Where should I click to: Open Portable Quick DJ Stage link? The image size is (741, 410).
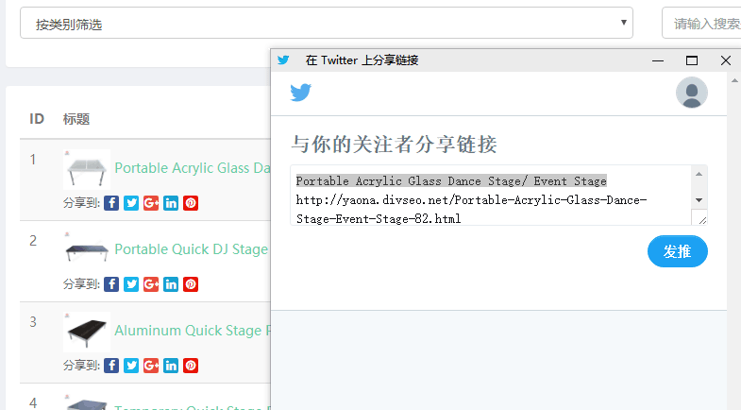[x=191, y=249]
